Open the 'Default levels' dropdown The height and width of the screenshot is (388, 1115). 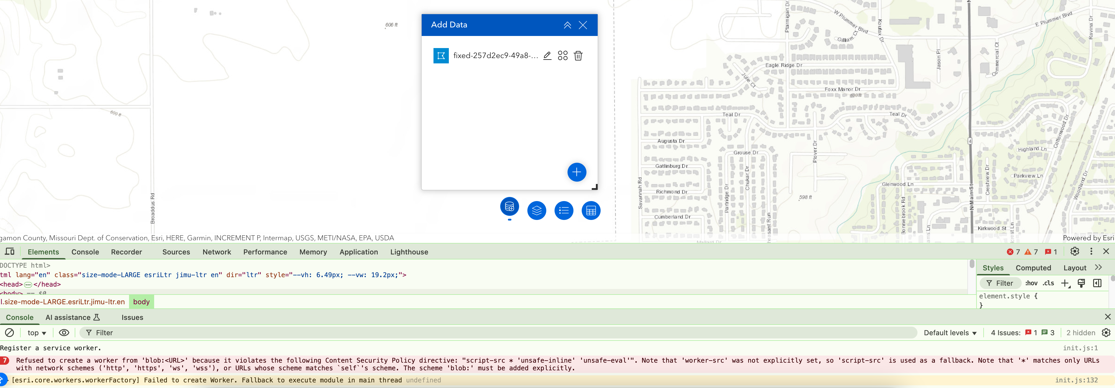(950, 333)
